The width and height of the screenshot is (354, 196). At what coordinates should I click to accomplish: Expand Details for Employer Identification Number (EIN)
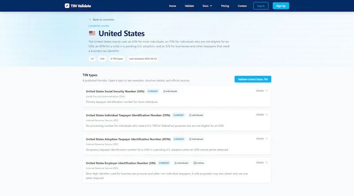(262, 162)
